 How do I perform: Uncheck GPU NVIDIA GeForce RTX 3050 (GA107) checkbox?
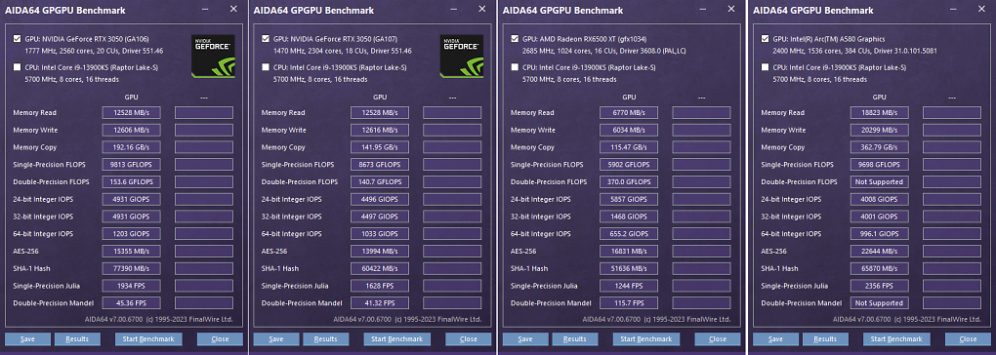[266, 39]
